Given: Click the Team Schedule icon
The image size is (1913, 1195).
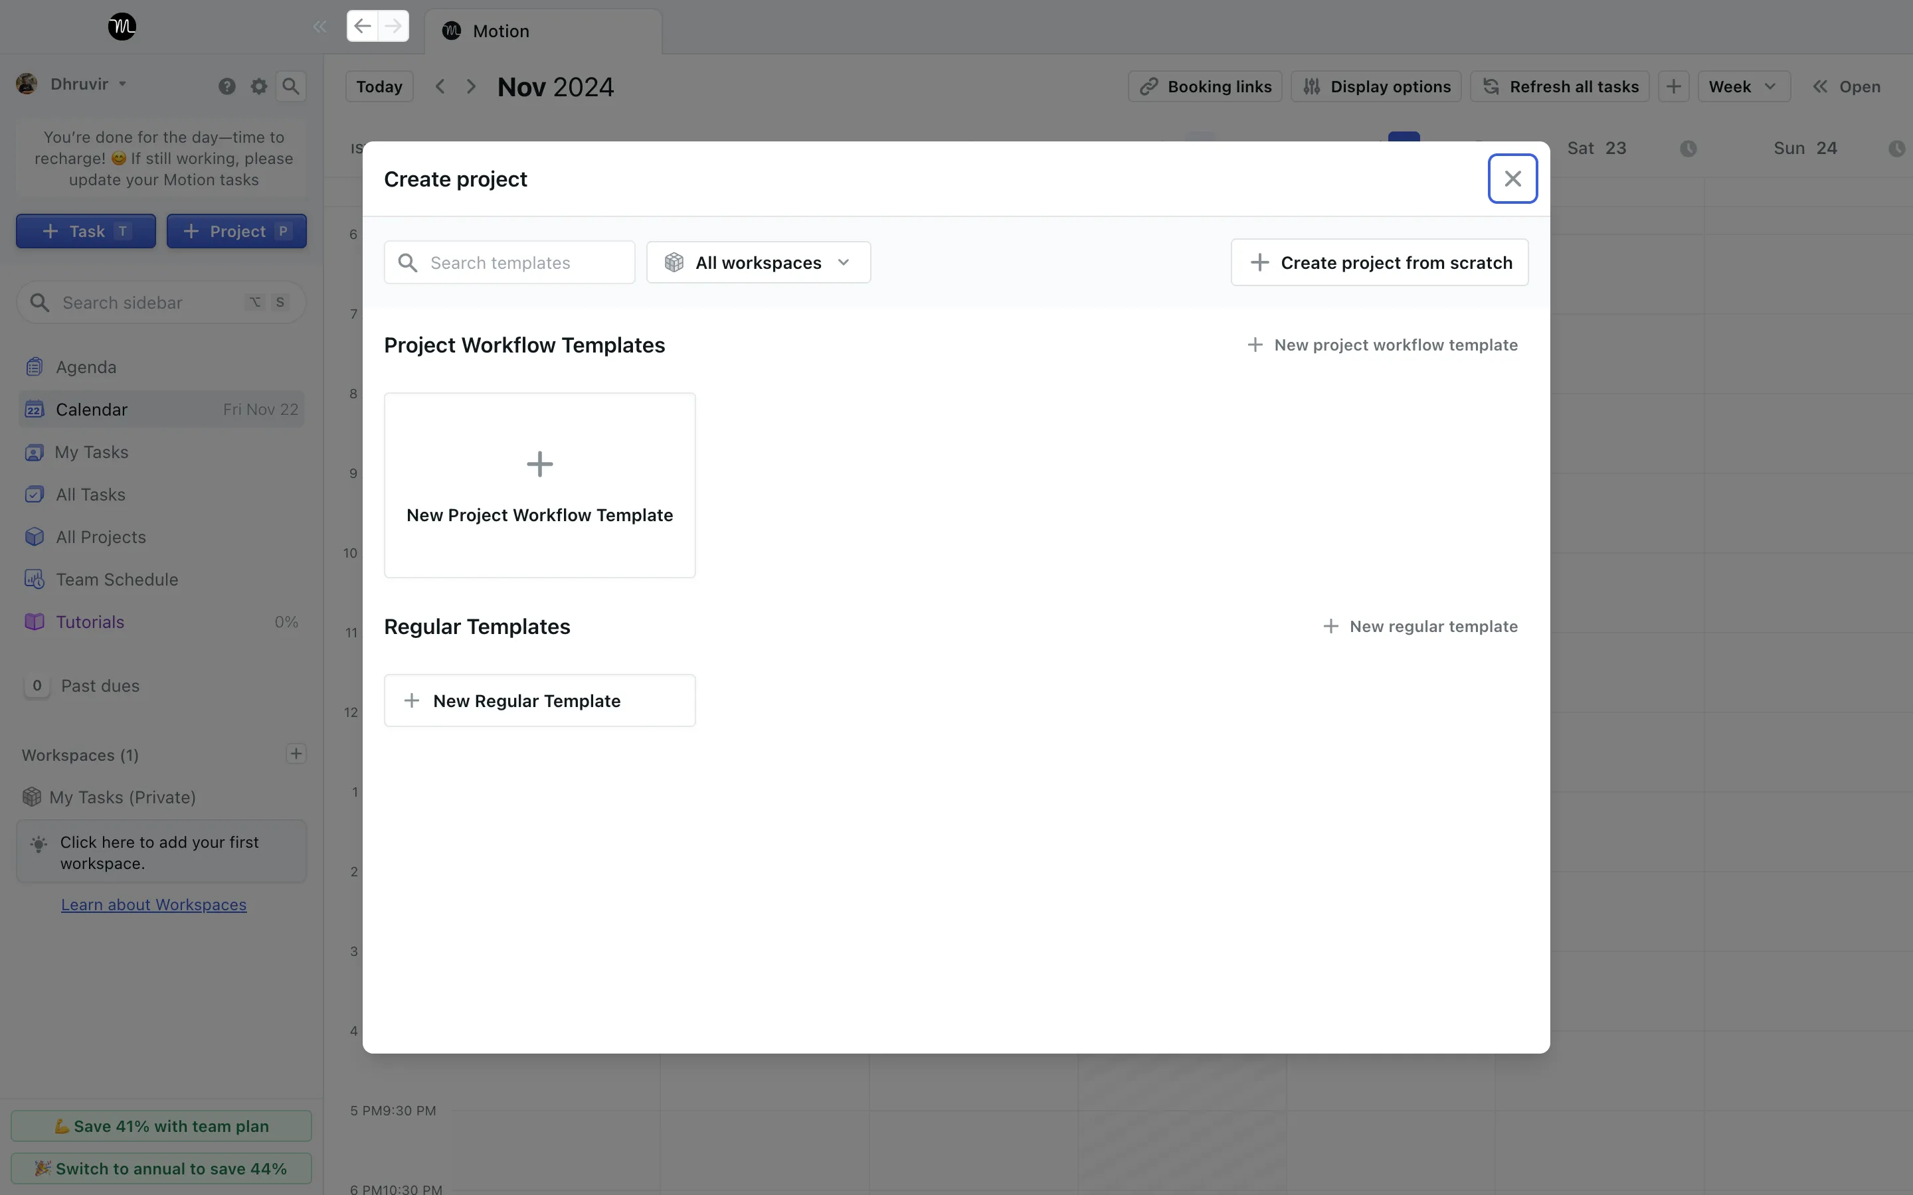Looking at the screenshot, I should (x=34, y=580).
